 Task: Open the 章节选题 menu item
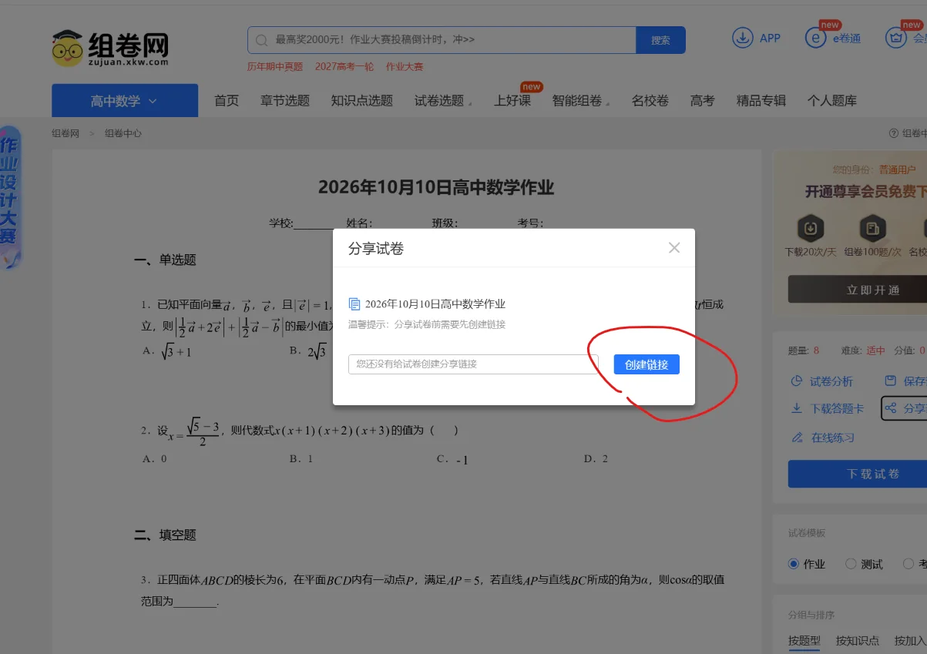click(x=285, y=101)
